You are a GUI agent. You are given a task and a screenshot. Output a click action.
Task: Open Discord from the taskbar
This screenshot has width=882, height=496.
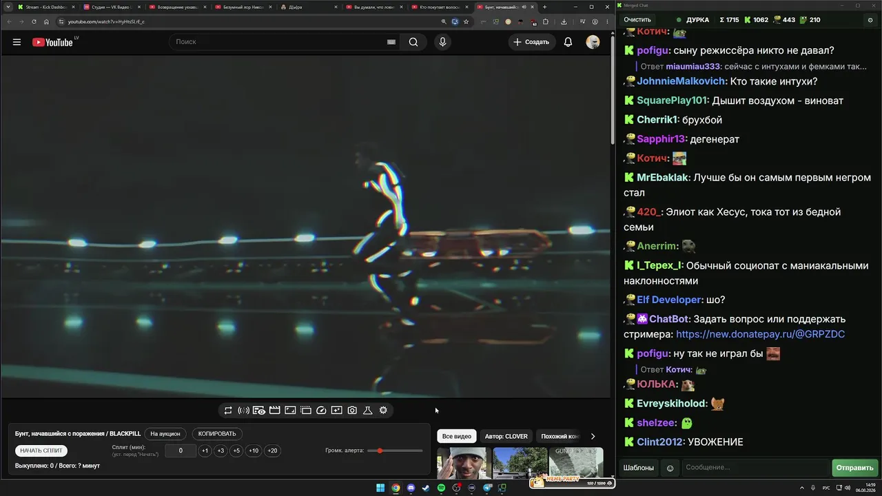(x=411, y=488)
